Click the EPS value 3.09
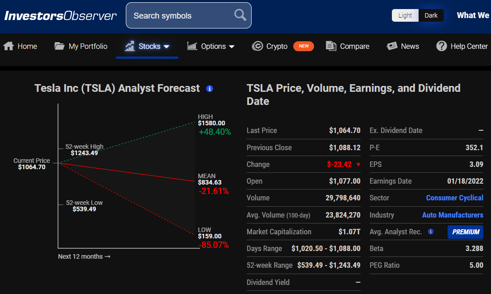 coord(476,164)
